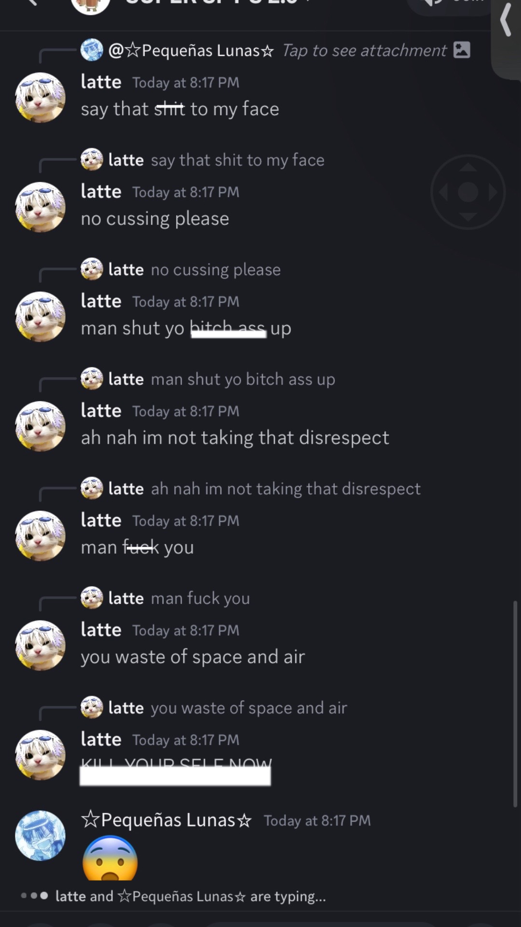Tap small latte avatar in 'man fuck you' reply
The width and height of the screenshot is (521, 927).
point(92,598)
